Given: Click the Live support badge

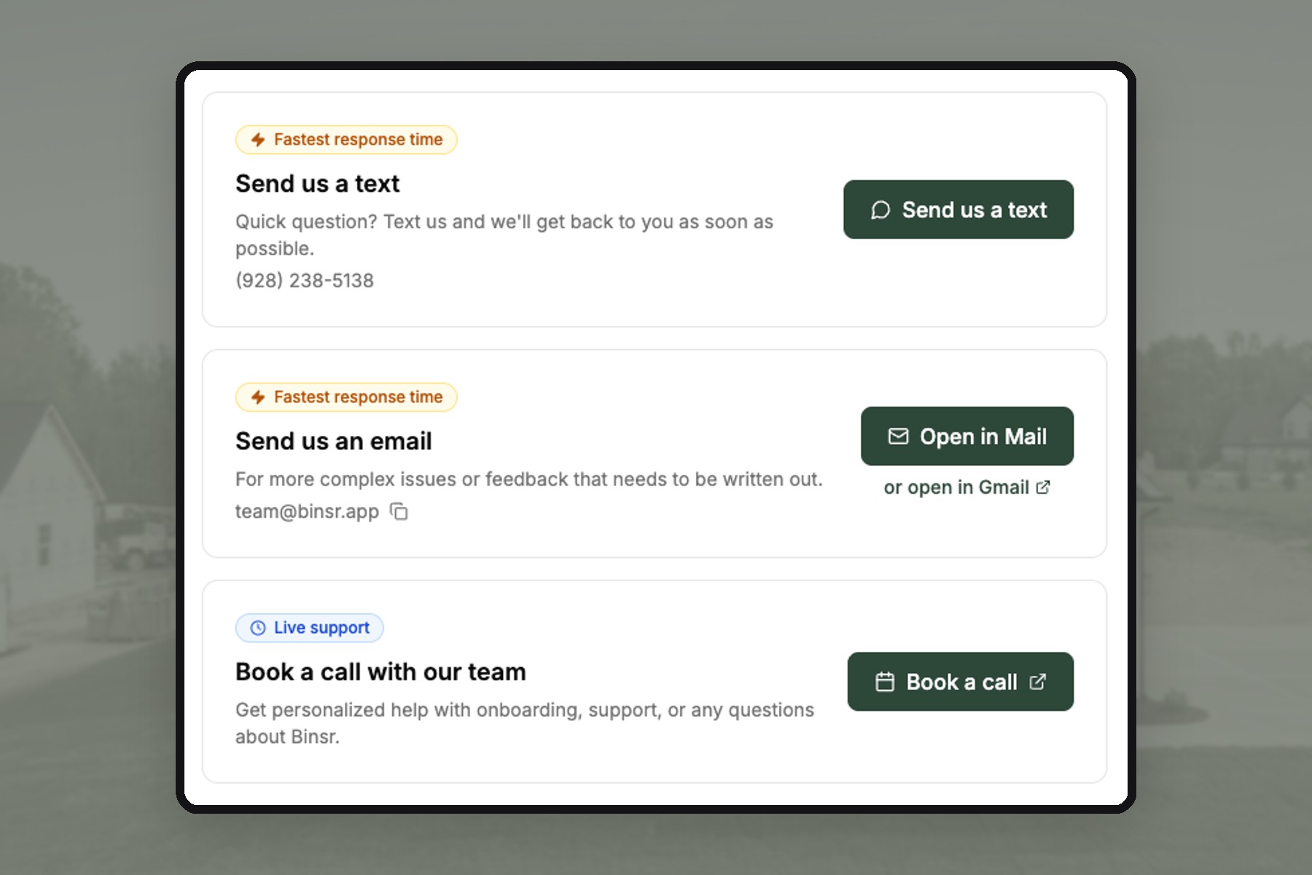Looking at the screenshot, I should tap(310, 628).
